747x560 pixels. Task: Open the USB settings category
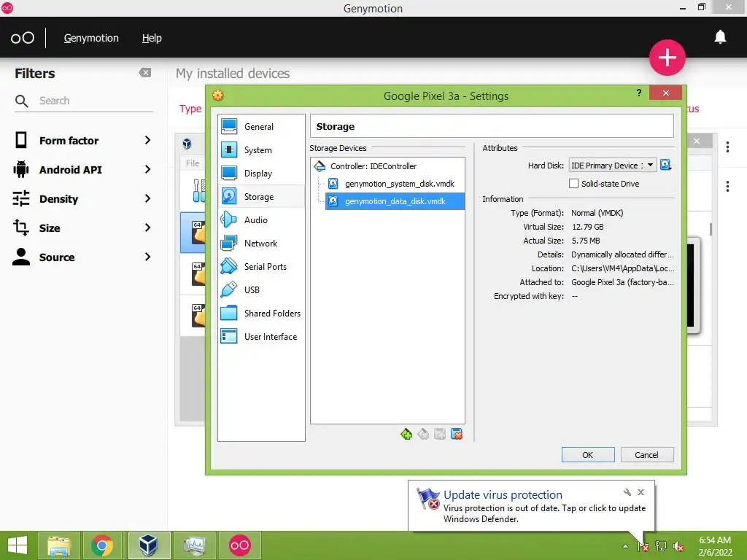tap(261, 290)
